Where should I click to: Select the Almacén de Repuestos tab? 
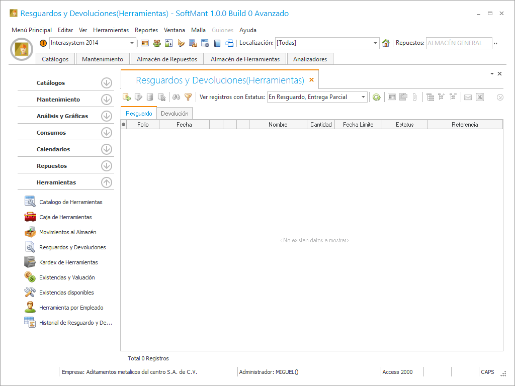167,59
